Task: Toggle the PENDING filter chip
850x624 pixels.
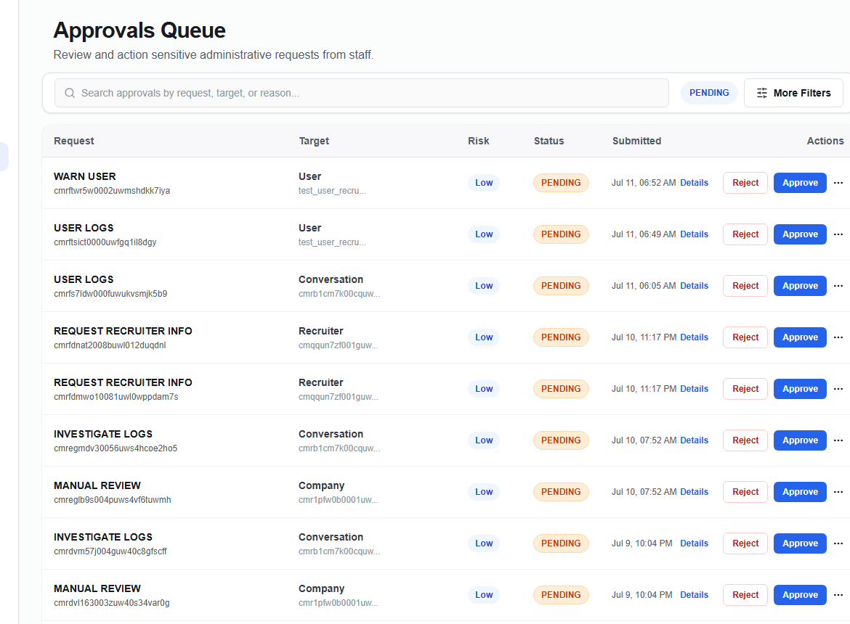Action: (x=709, y=93)
